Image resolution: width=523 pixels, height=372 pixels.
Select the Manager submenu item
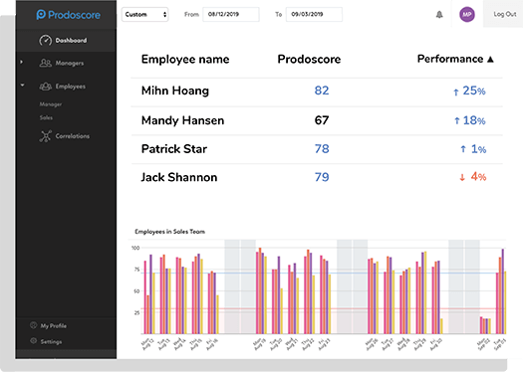coord(51,104)
